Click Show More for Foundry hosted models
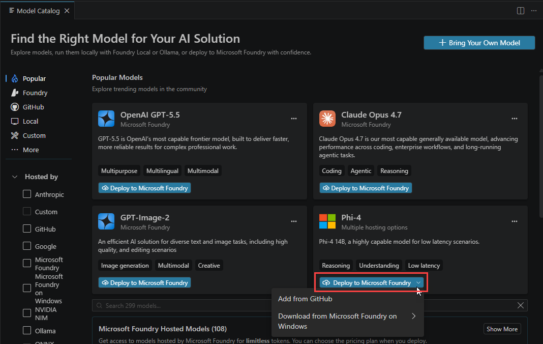543x344 pixels. [x=502, y=329]
